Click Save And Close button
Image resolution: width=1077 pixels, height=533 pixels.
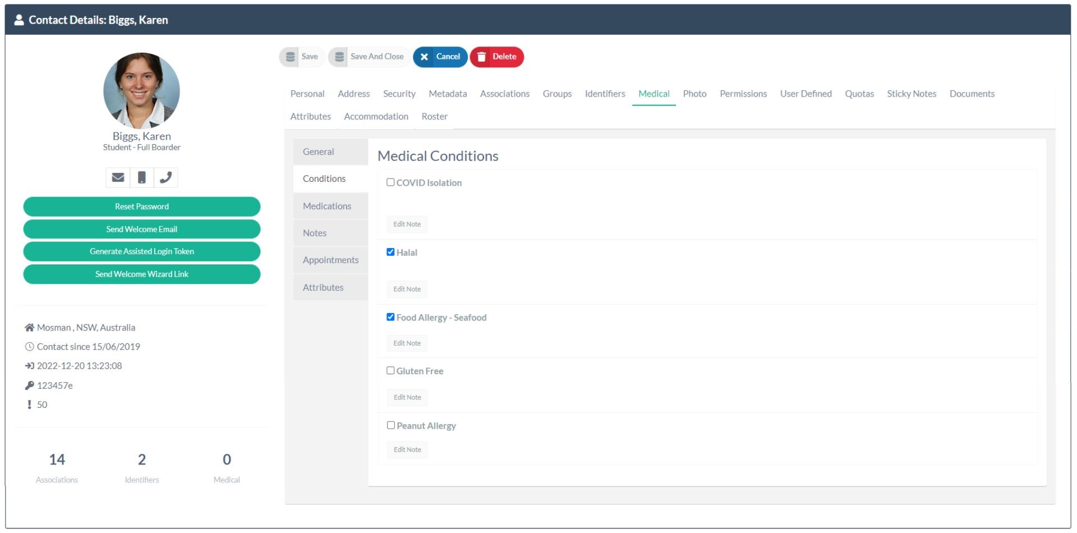point(369,57)
